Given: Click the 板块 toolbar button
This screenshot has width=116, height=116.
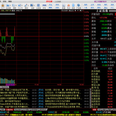Looking at the screenshot, I should click(92, 8).
